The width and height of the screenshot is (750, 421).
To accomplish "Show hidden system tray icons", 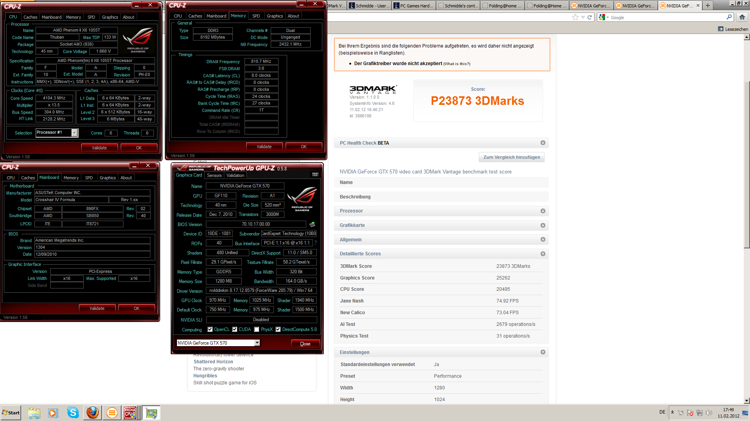I will 672,412.
